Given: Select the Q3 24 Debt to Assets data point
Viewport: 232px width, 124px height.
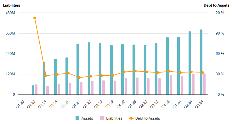Looking at the screenshot, I should 203,73.
